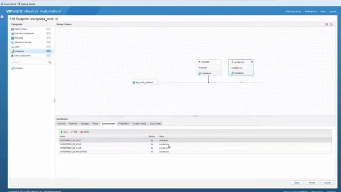
Task: Click the Finish button
Action: click(x=312, y=182)
